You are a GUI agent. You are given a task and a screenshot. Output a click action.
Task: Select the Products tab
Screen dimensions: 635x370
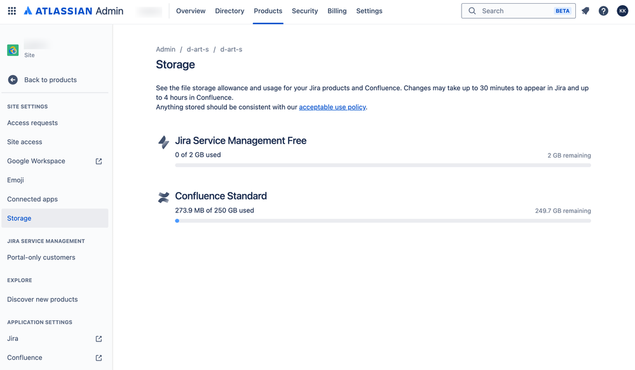(268, 11)
